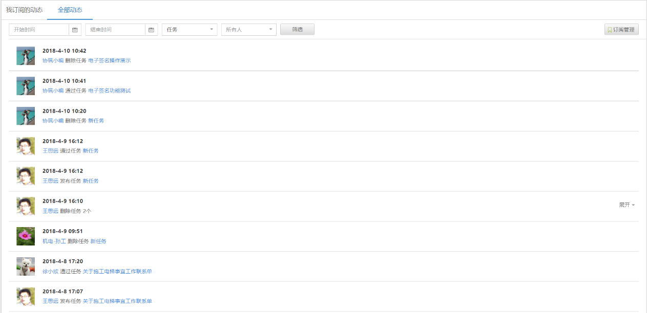
Task: Focus the 结束时间 input field
Action: (115, 30)
